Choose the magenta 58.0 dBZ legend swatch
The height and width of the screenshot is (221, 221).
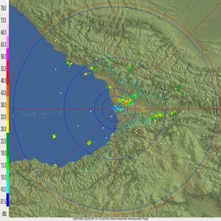point(8,54)
